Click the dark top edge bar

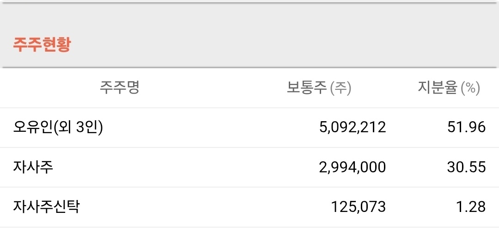[x=249, y=2]
